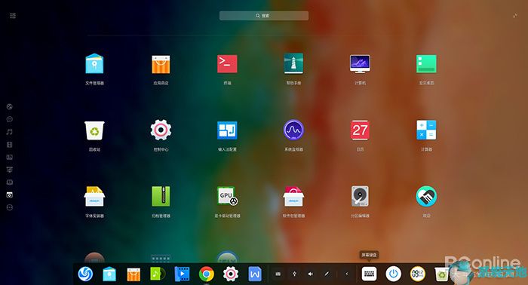Launch the blue movie player in dock
528x285 pixels.
coord(183,274)
